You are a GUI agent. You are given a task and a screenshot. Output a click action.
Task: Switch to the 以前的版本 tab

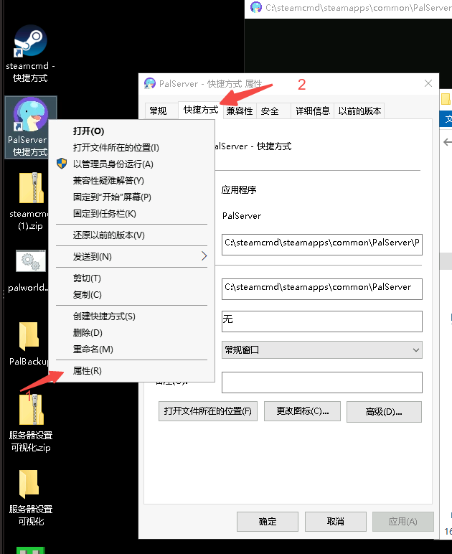pyautogui.click(x=359, y=111)
